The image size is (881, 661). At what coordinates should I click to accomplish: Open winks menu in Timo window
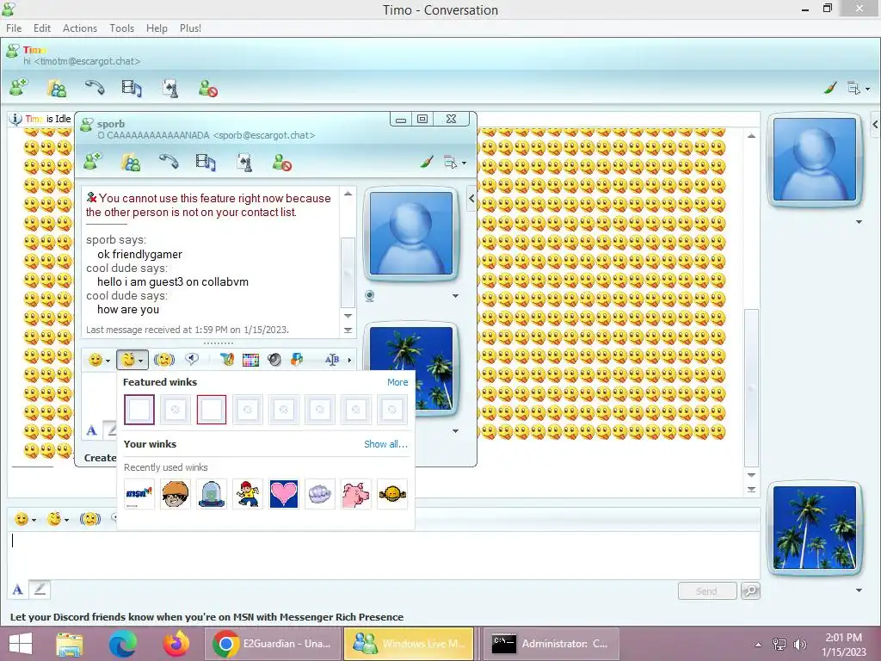[58, 519]
